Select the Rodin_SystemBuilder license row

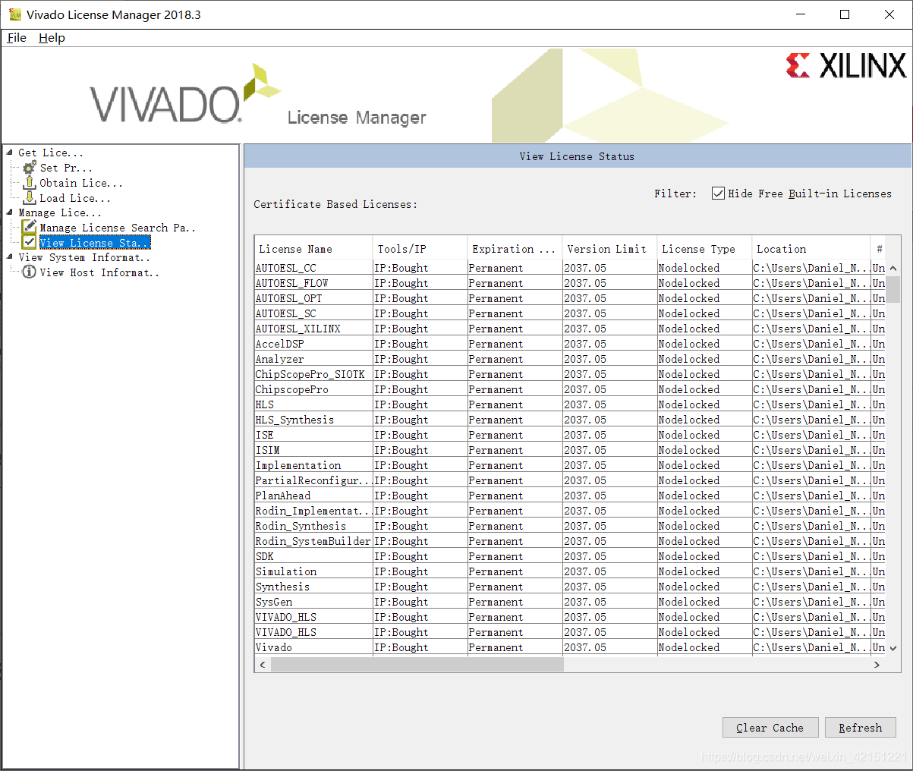coord(570,541)
